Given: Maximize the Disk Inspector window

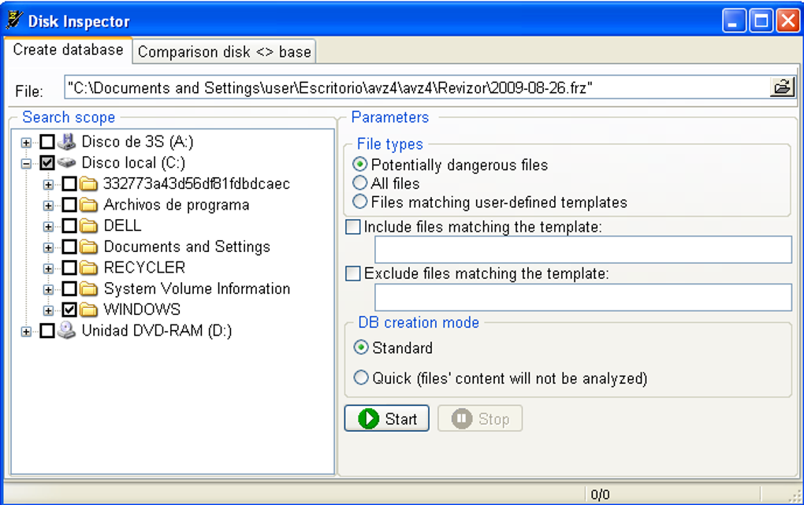Looking at the screenshot, I should click(761, 21).
